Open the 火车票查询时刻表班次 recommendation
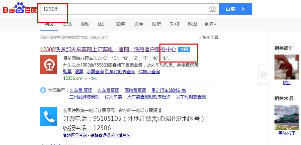The height and width of the screenshot is (145, 301). point(149,97)
